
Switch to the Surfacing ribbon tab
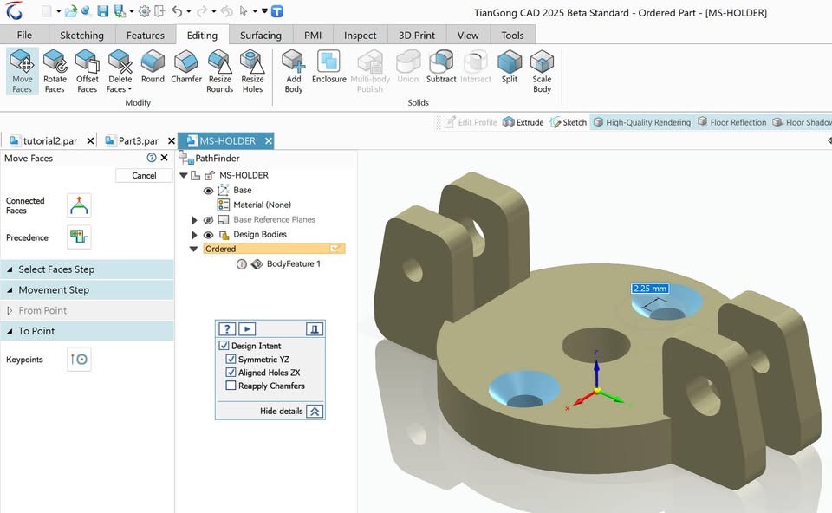pos(261,35)
